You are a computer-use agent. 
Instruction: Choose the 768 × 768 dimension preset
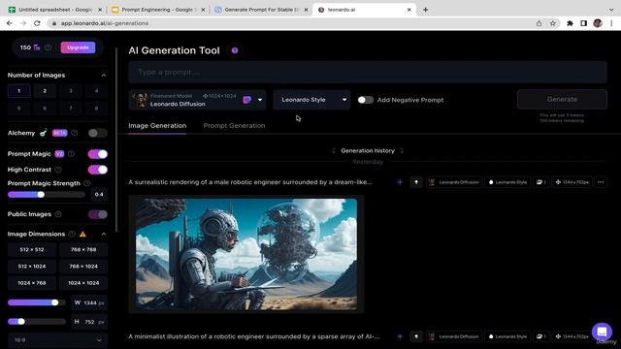click(83, 250)
